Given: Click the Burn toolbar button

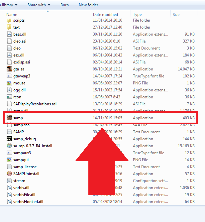Looking at the screenshot, I should tap(64, 5).
